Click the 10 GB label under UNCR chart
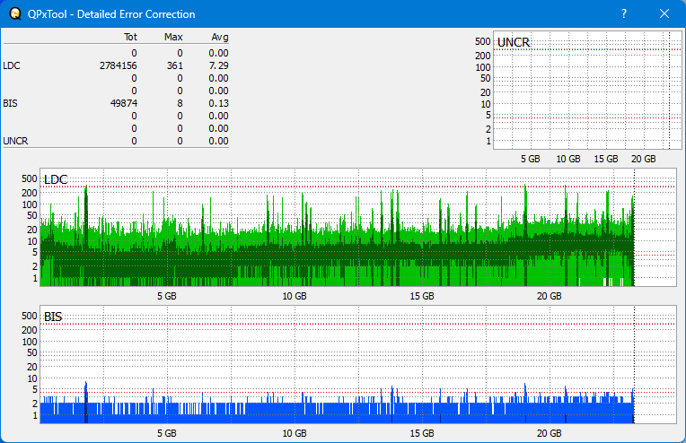 (568, 159)
